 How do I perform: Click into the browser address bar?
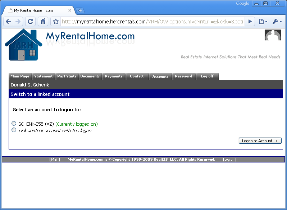point(152,22)
